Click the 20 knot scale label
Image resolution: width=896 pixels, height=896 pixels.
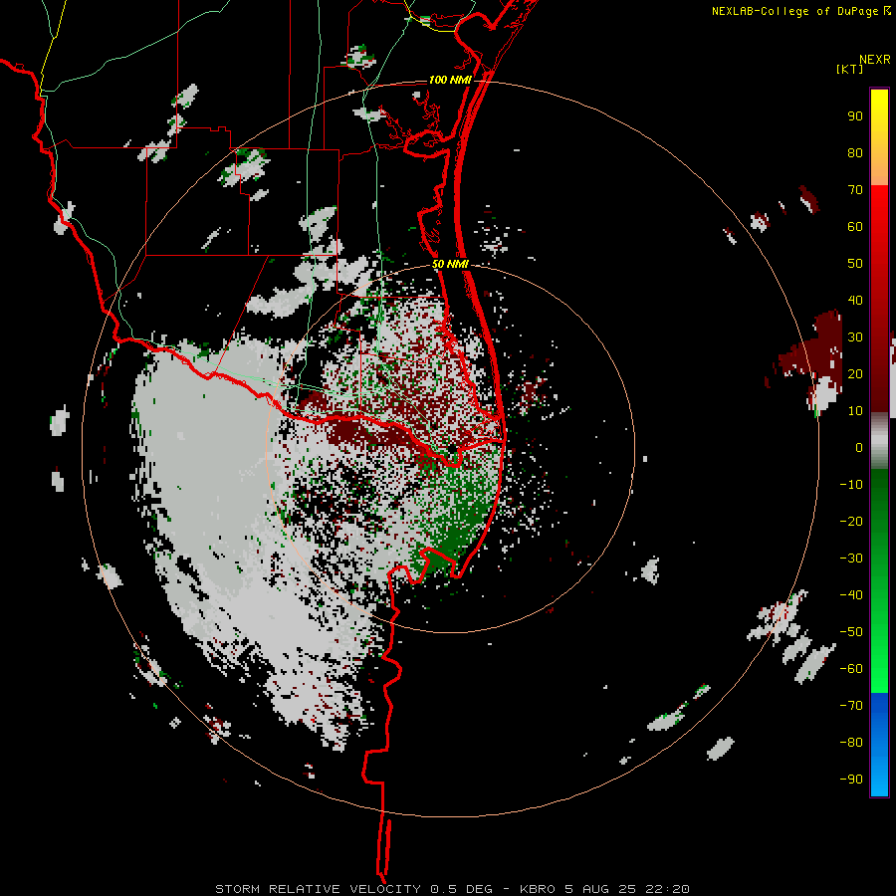click(855, 373)
